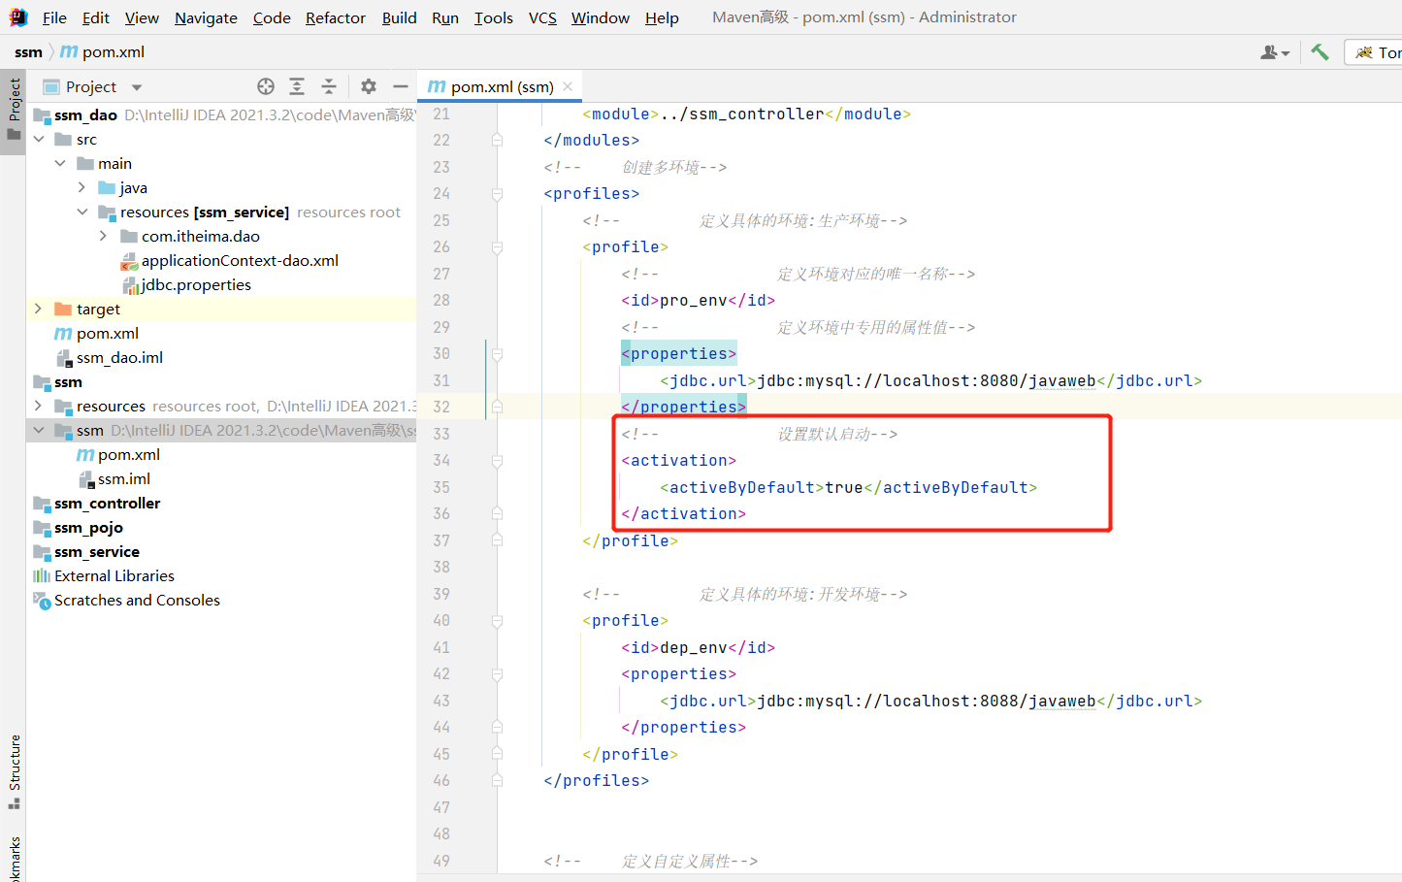Open the Edit menu
Viewport: 1402px width, 882px height.
(96, 17)
